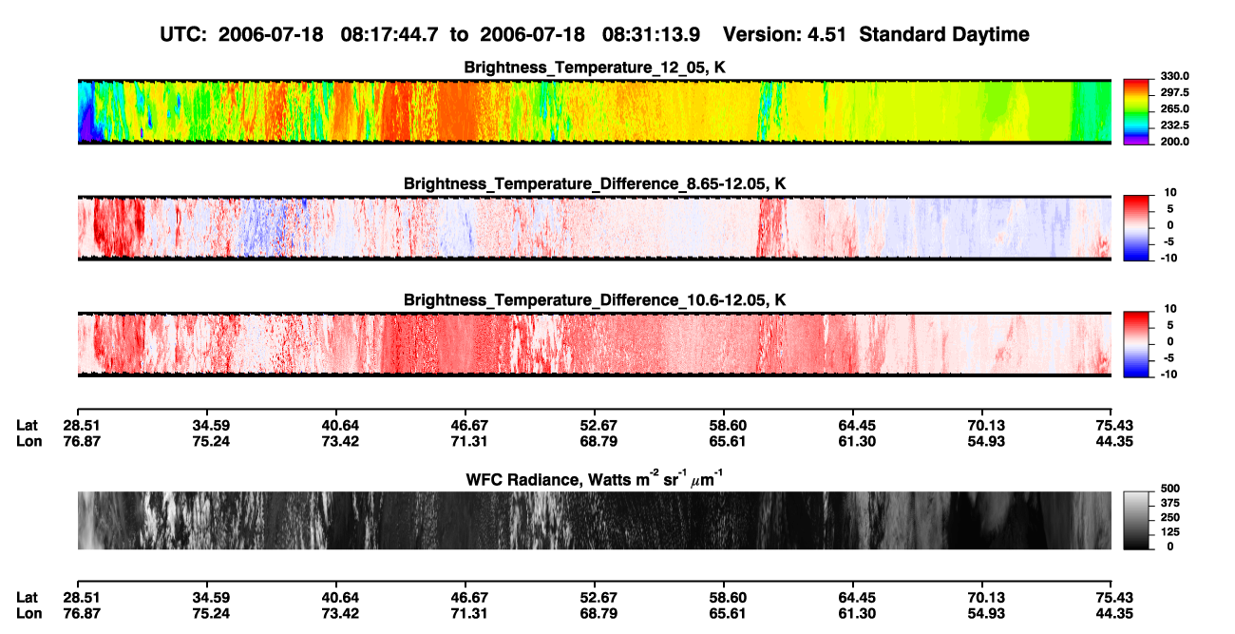1235x634 pixels.
Task: Click latitude 64.45 on the axis under the 10.6-12.05 panel
Action: (857, 425)
